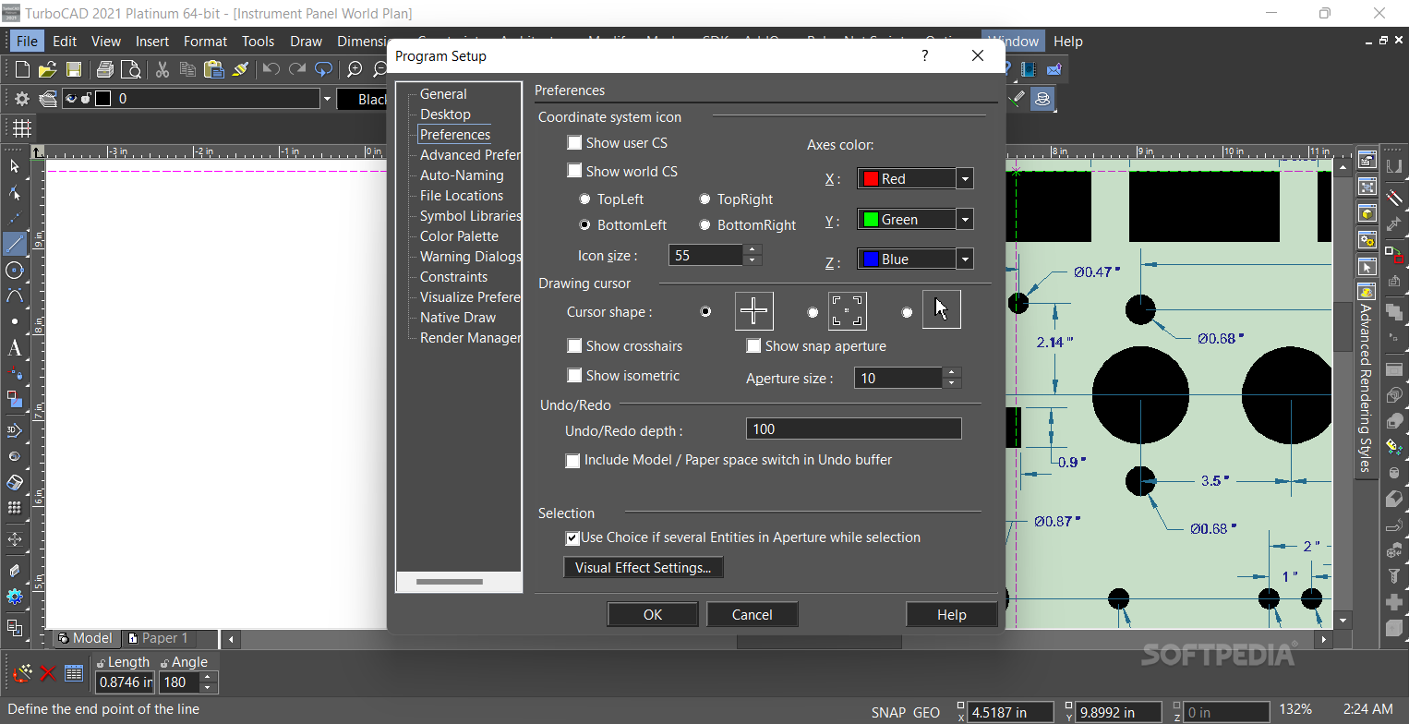Open Print Preview from the toolbar
Screen dimensions: 1409x724
click(x=131, y=69)
